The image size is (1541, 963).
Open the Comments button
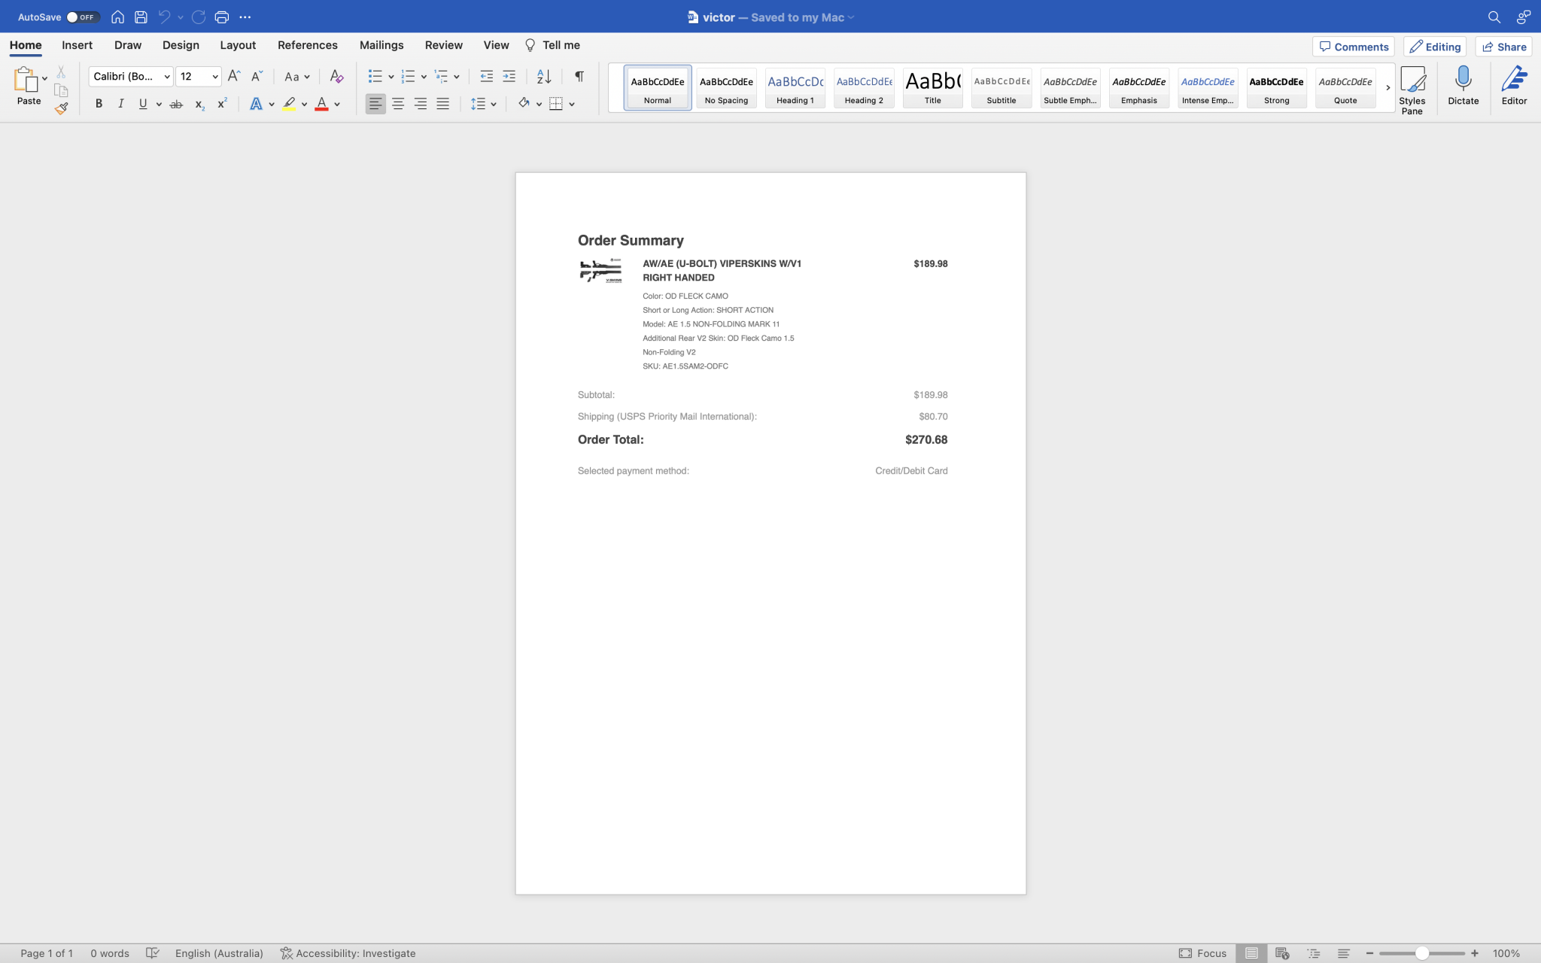click(x=1353, y=47)
